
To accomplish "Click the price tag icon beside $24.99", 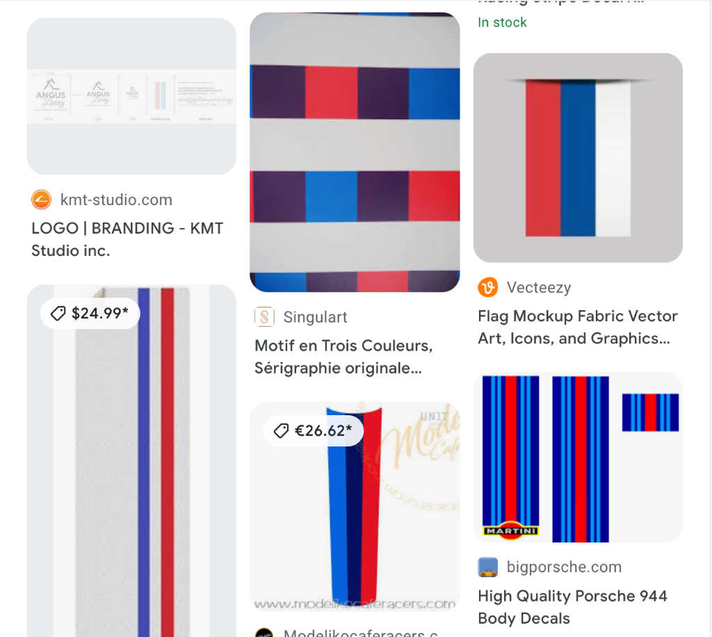I will coord(58,313).
